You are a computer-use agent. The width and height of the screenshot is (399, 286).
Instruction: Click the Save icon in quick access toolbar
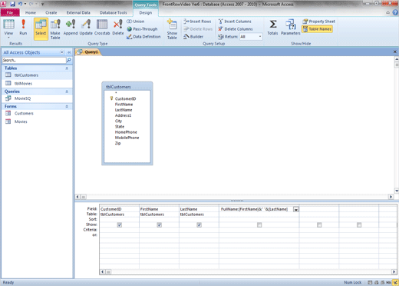pyautogui.click(x=12, y=4)
